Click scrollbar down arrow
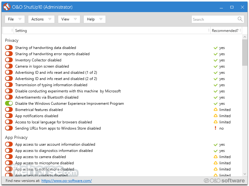Image resolution: width=249 pixels, height=186 pixels. point(245,174)
